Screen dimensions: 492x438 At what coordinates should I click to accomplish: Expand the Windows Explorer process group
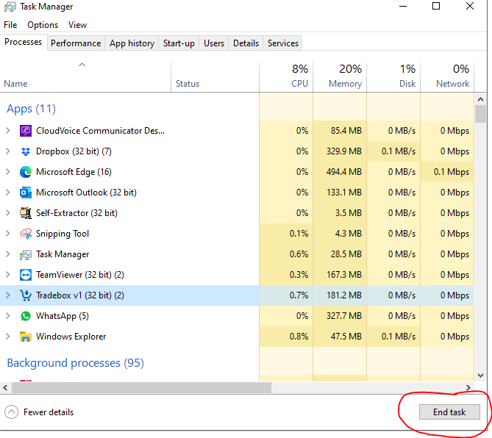pos(8,337)
